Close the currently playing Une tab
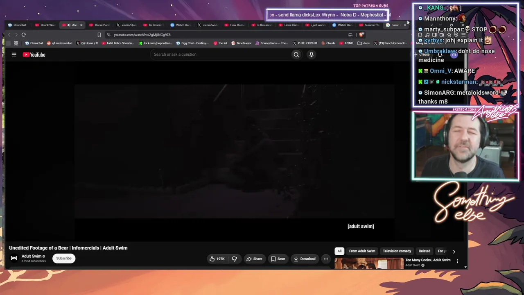 click(81, 25)
